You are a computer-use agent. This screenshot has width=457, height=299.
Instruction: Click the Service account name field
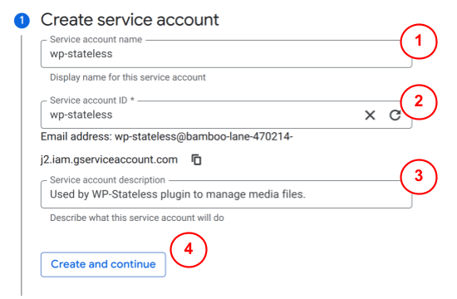[227, 54]
